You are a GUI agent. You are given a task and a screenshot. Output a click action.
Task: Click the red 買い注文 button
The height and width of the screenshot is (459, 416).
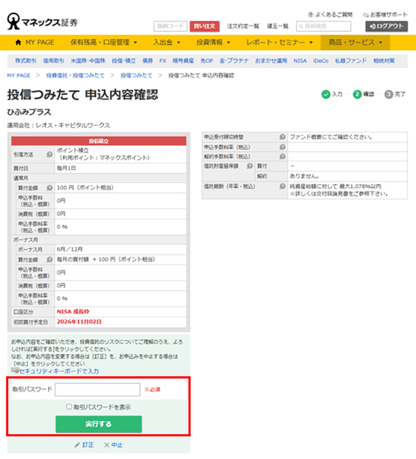pyautogui.click(x=204, y=26)
